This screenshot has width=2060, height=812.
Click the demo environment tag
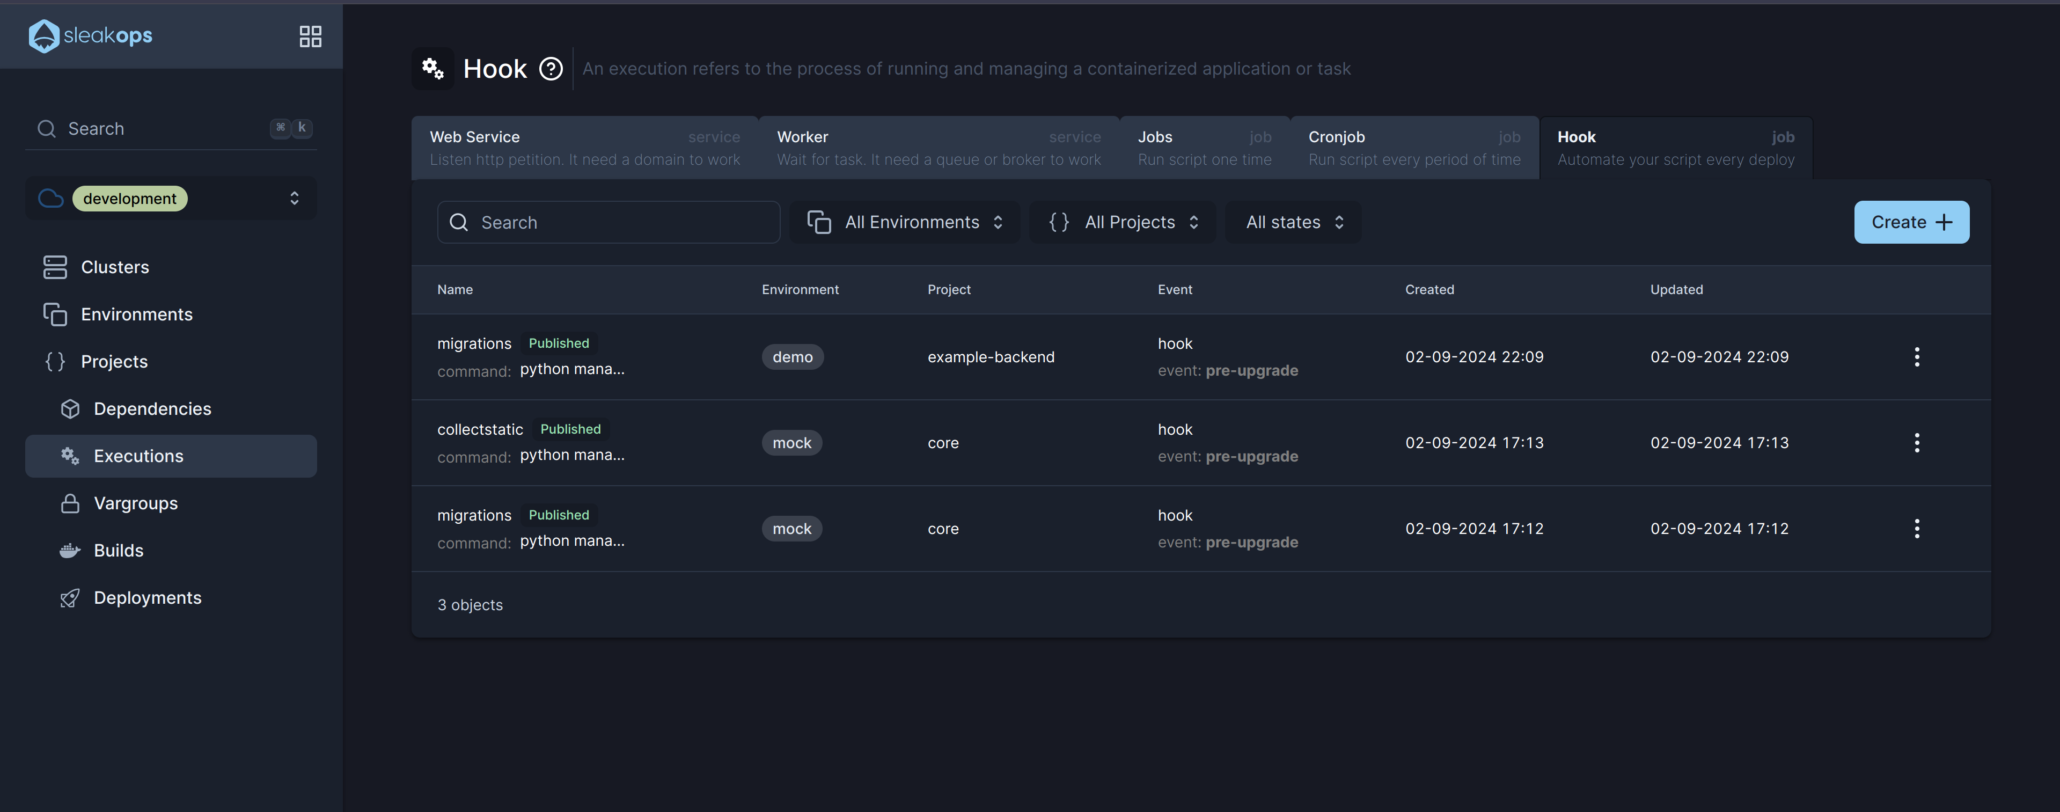tap(793, 357)
